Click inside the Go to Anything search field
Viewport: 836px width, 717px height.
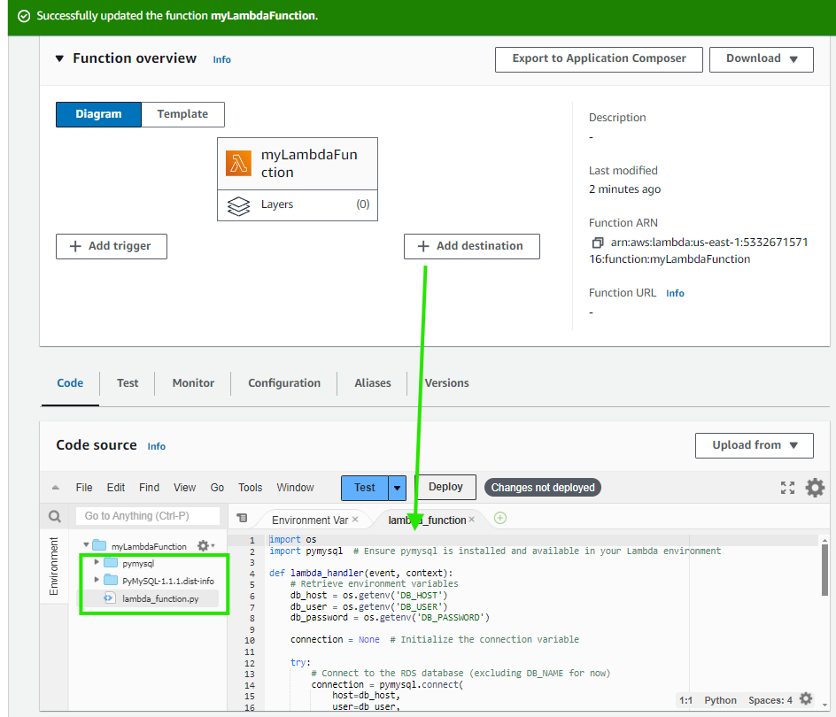[146, 515]
